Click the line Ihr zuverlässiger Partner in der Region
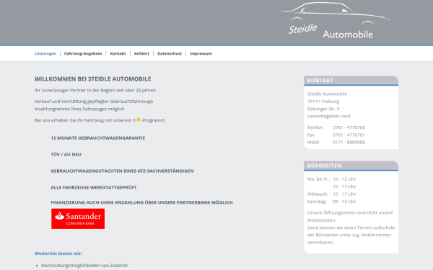 [95, 90]
